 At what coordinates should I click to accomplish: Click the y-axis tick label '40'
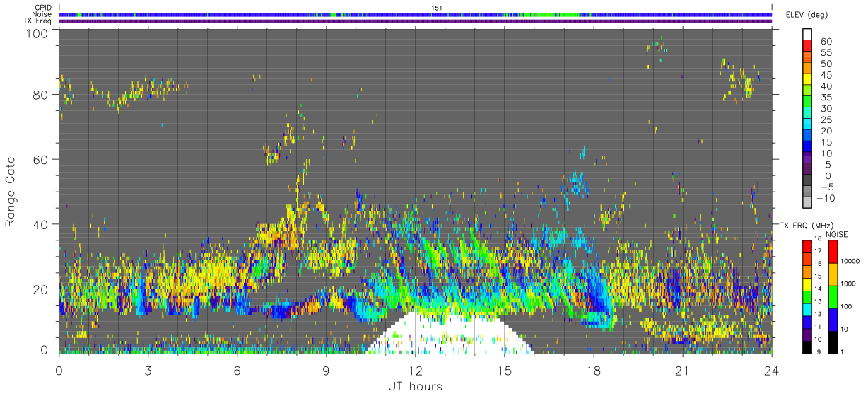pyautogui.click(x=42, y=224)
